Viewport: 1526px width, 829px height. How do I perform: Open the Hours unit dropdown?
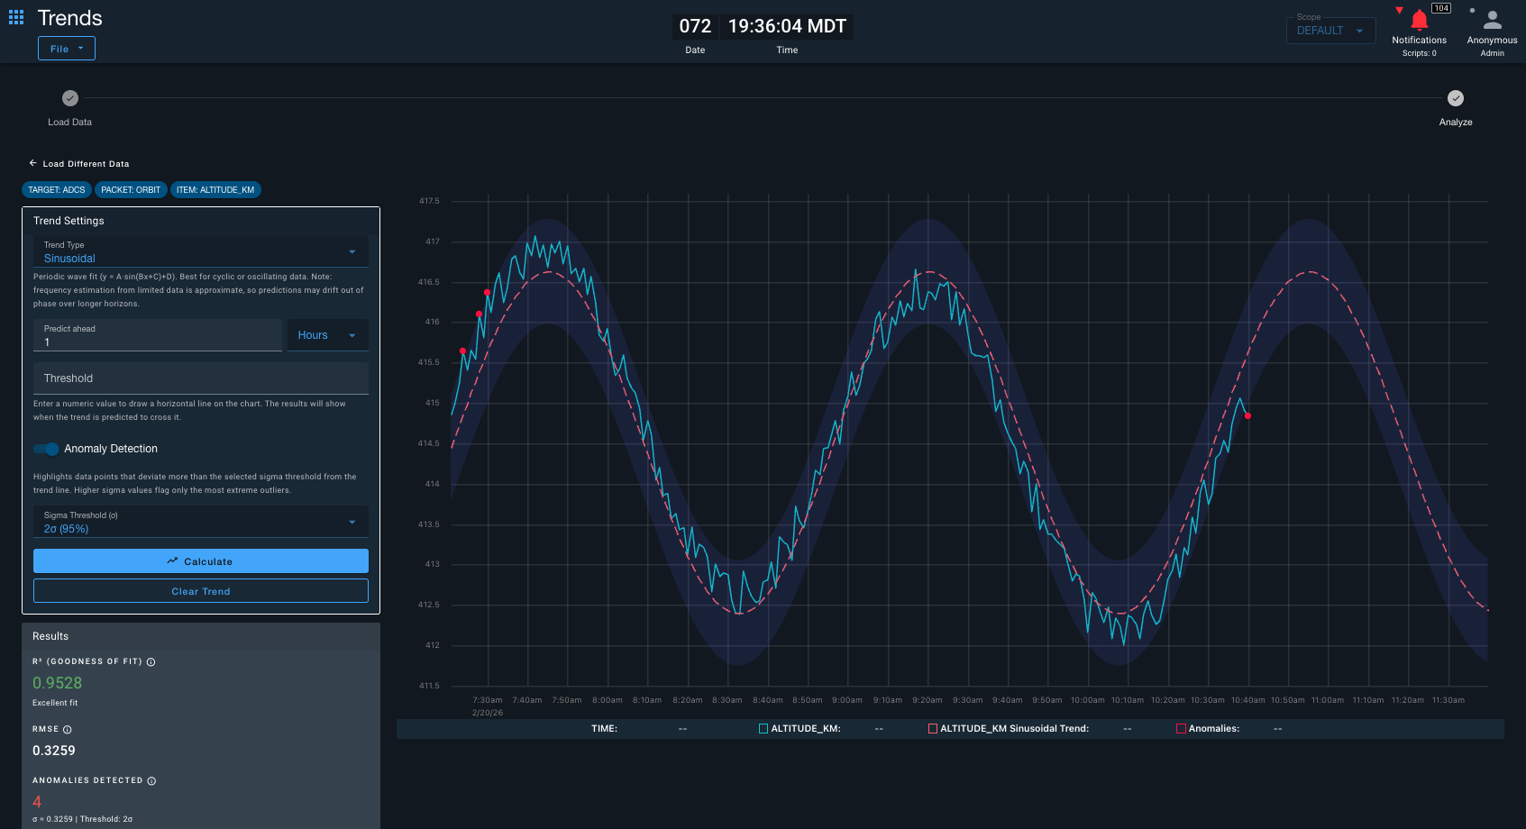pyautogui.click(x=327, y=335)
